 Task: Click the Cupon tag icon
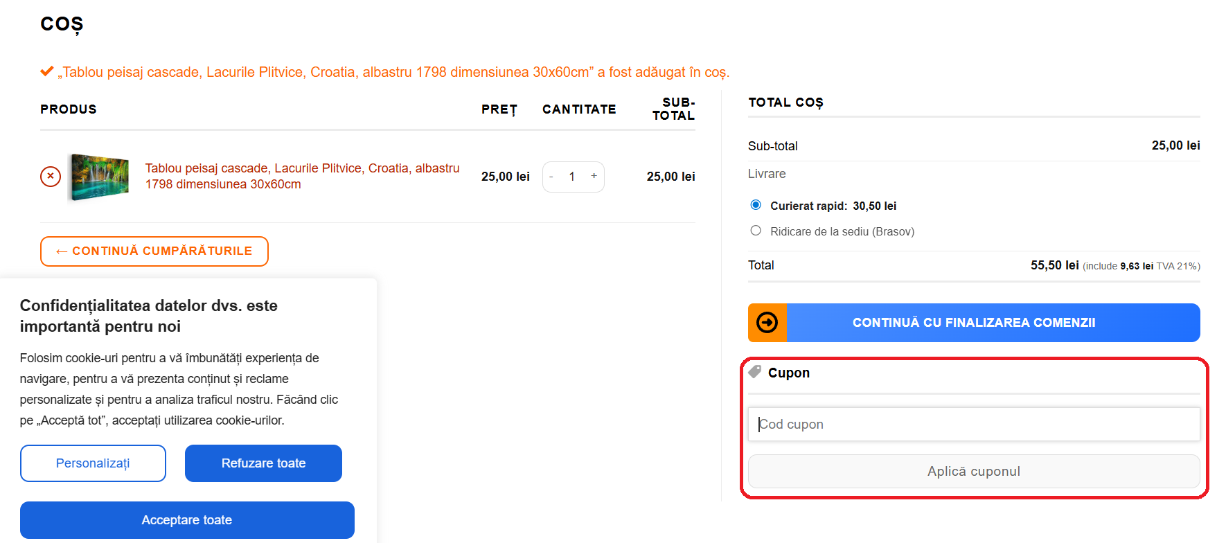[x=755, y=372]
